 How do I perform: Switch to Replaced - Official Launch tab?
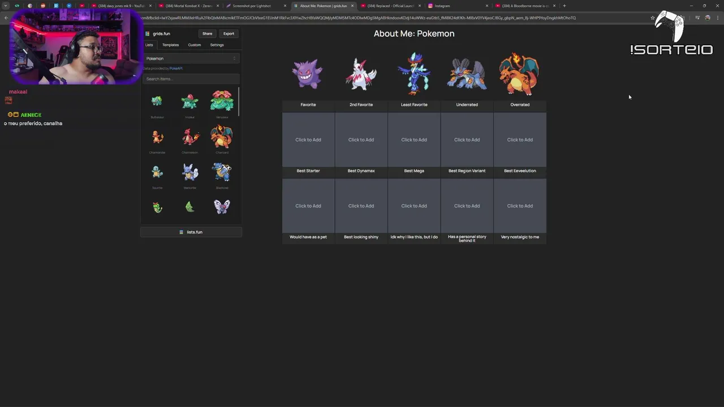click(x=391, y=6)
